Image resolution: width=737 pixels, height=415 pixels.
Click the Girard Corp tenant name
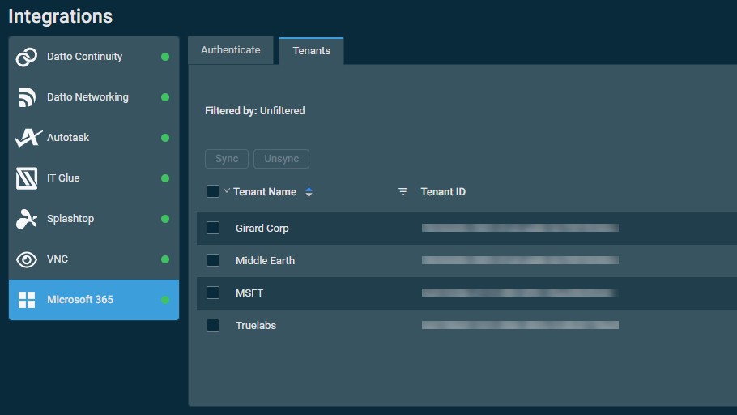tap(262, 229)
